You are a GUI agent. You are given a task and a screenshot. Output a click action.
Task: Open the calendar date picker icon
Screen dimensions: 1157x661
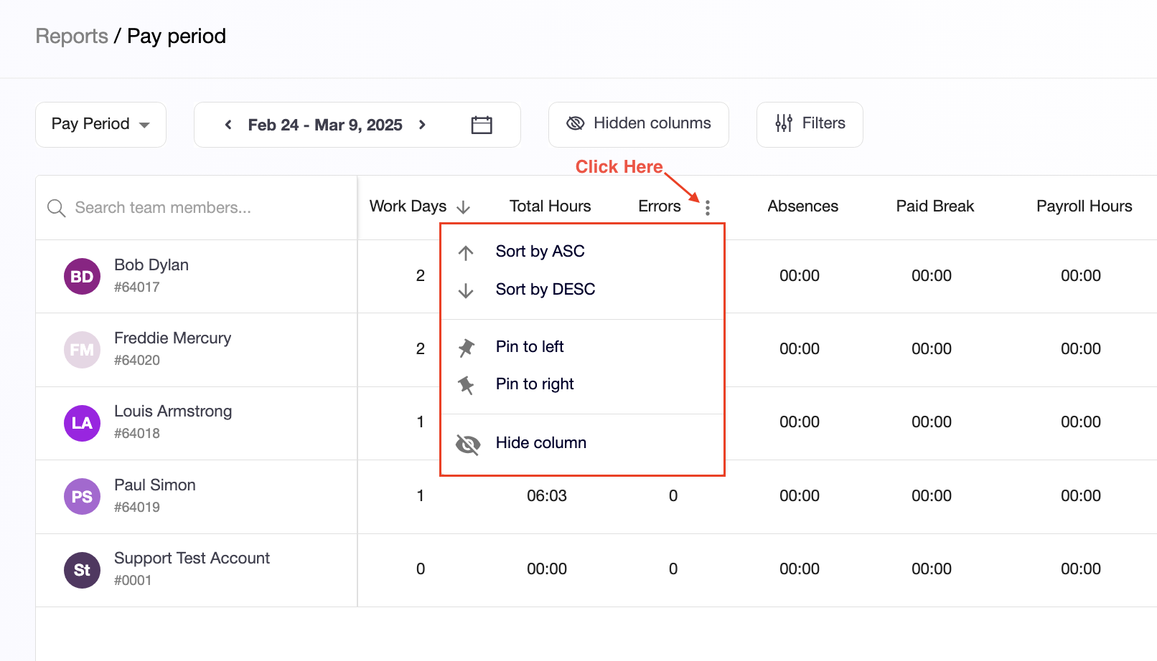click(482, 125)
